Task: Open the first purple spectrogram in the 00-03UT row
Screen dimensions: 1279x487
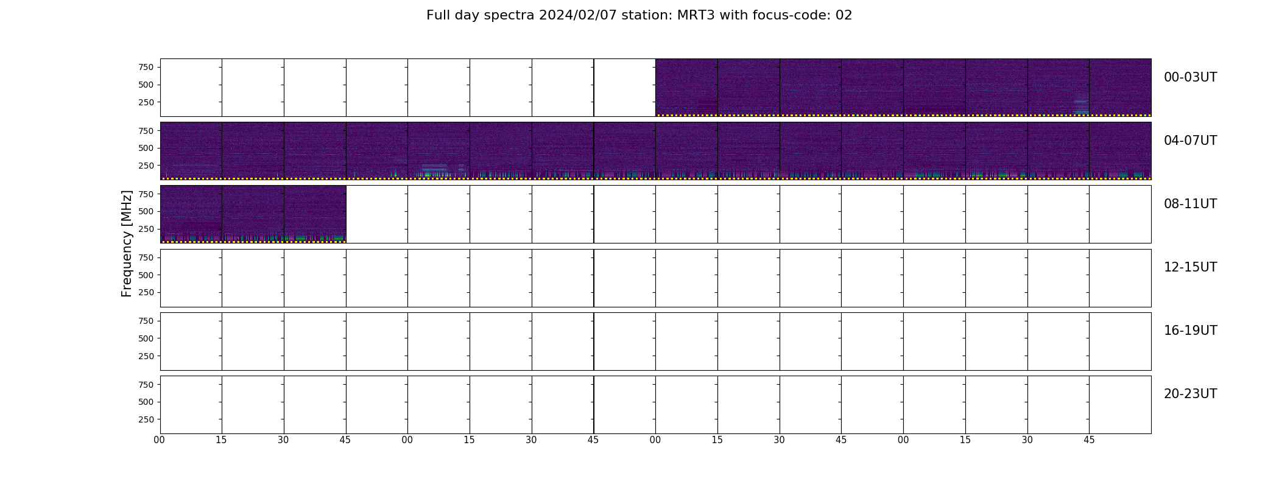Action: 686,88
